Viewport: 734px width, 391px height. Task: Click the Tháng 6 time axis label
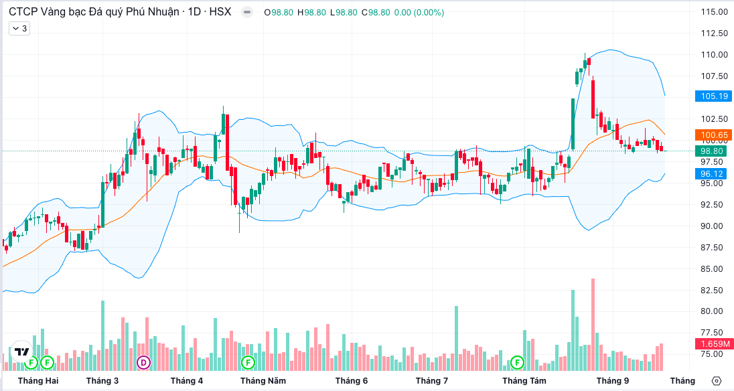(352, 381)
